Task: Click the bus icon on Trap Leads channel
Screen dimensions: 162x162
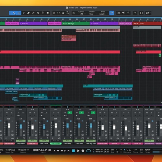Action: [24, 138]
